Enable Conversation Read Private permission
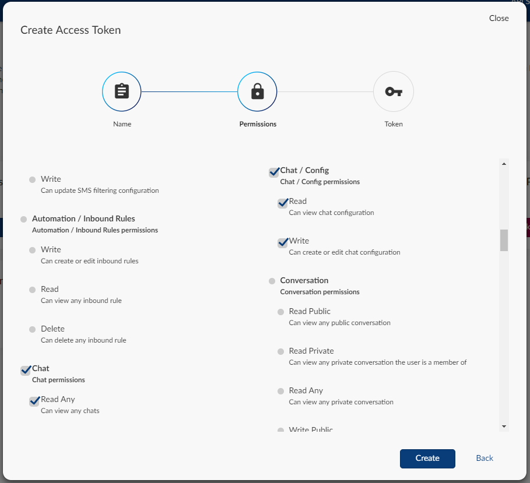Viewport: 530px width, 483px height. pos(280,351)
